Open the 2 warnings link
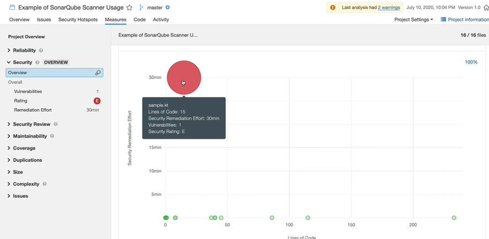The width and height of the screenshot is (489, 239). [x=389, y=8]
